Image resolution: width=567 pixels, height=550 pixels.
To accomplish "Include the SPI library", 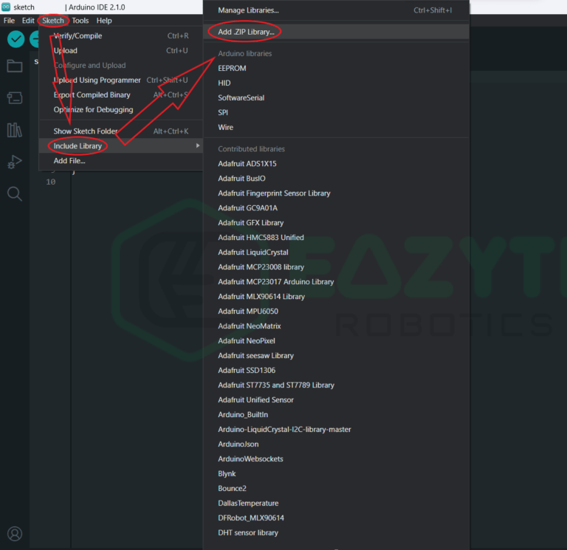I will [337, 113].
